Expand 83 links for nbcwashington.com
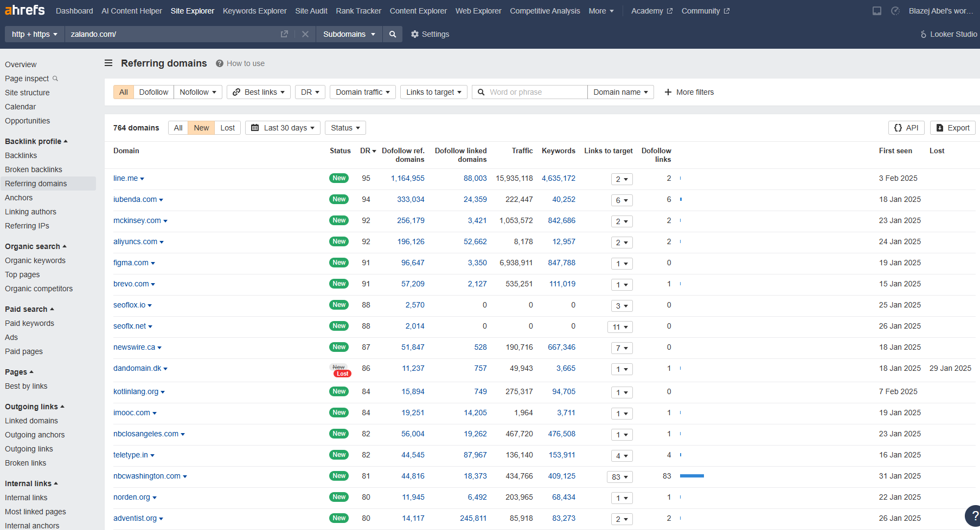 (x=619, y=477)
